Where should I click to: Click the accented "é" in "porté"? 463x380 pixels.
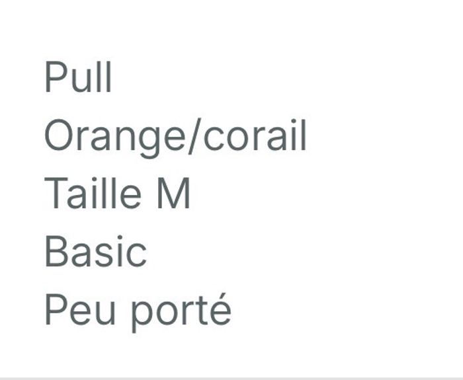(x=221, y=309)
